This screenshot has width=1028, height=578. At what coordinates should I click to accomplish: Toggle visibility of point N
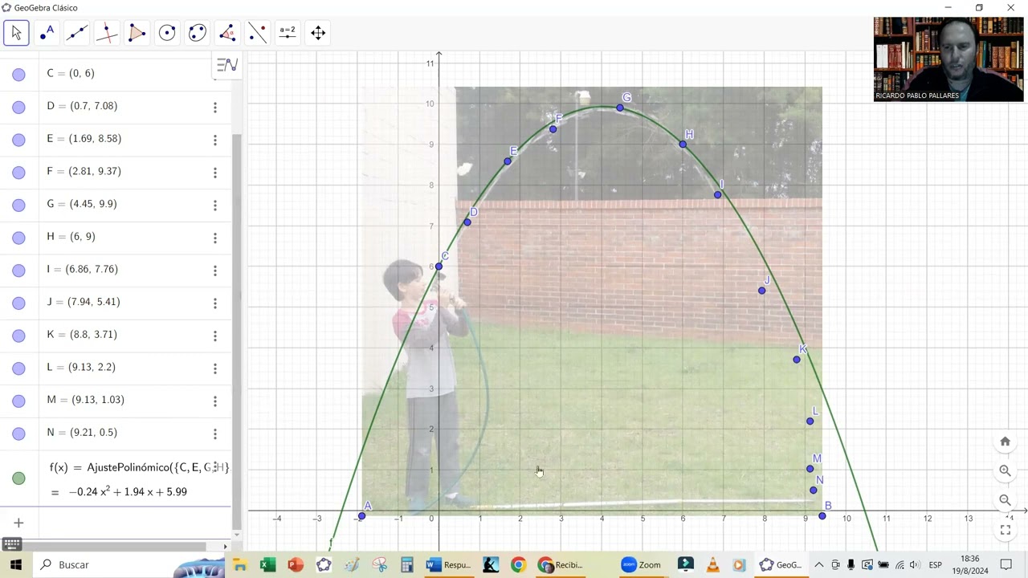click(x=18, y=433)
